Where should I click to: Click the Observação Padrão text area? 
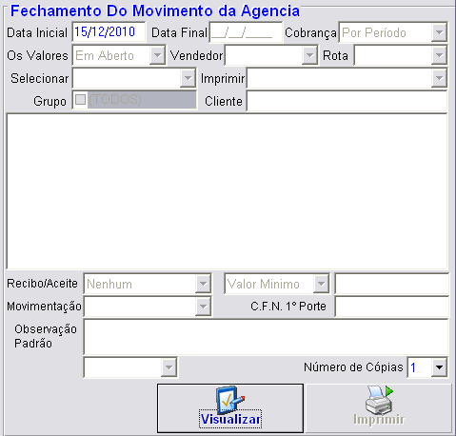point(266,337)
